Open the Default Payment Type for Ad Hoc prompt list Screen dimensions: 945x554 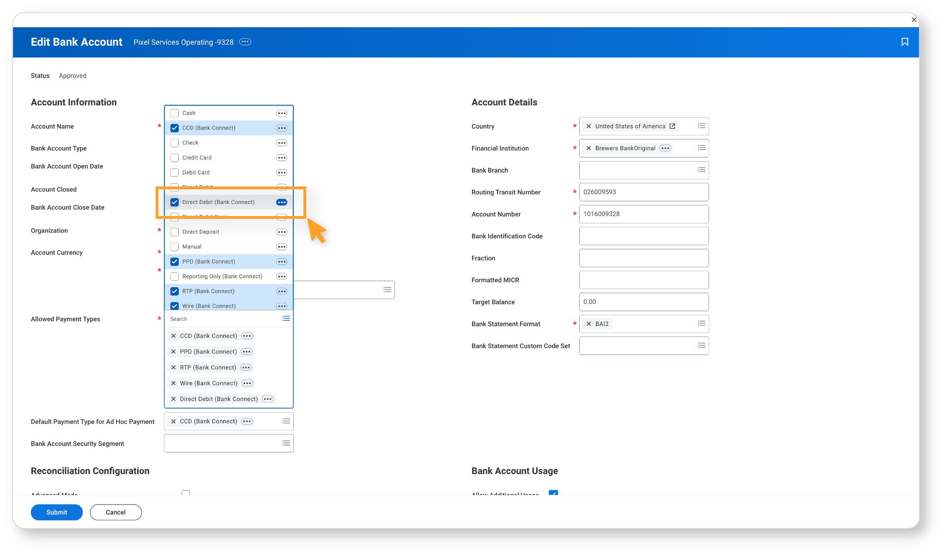coord(286,421)
